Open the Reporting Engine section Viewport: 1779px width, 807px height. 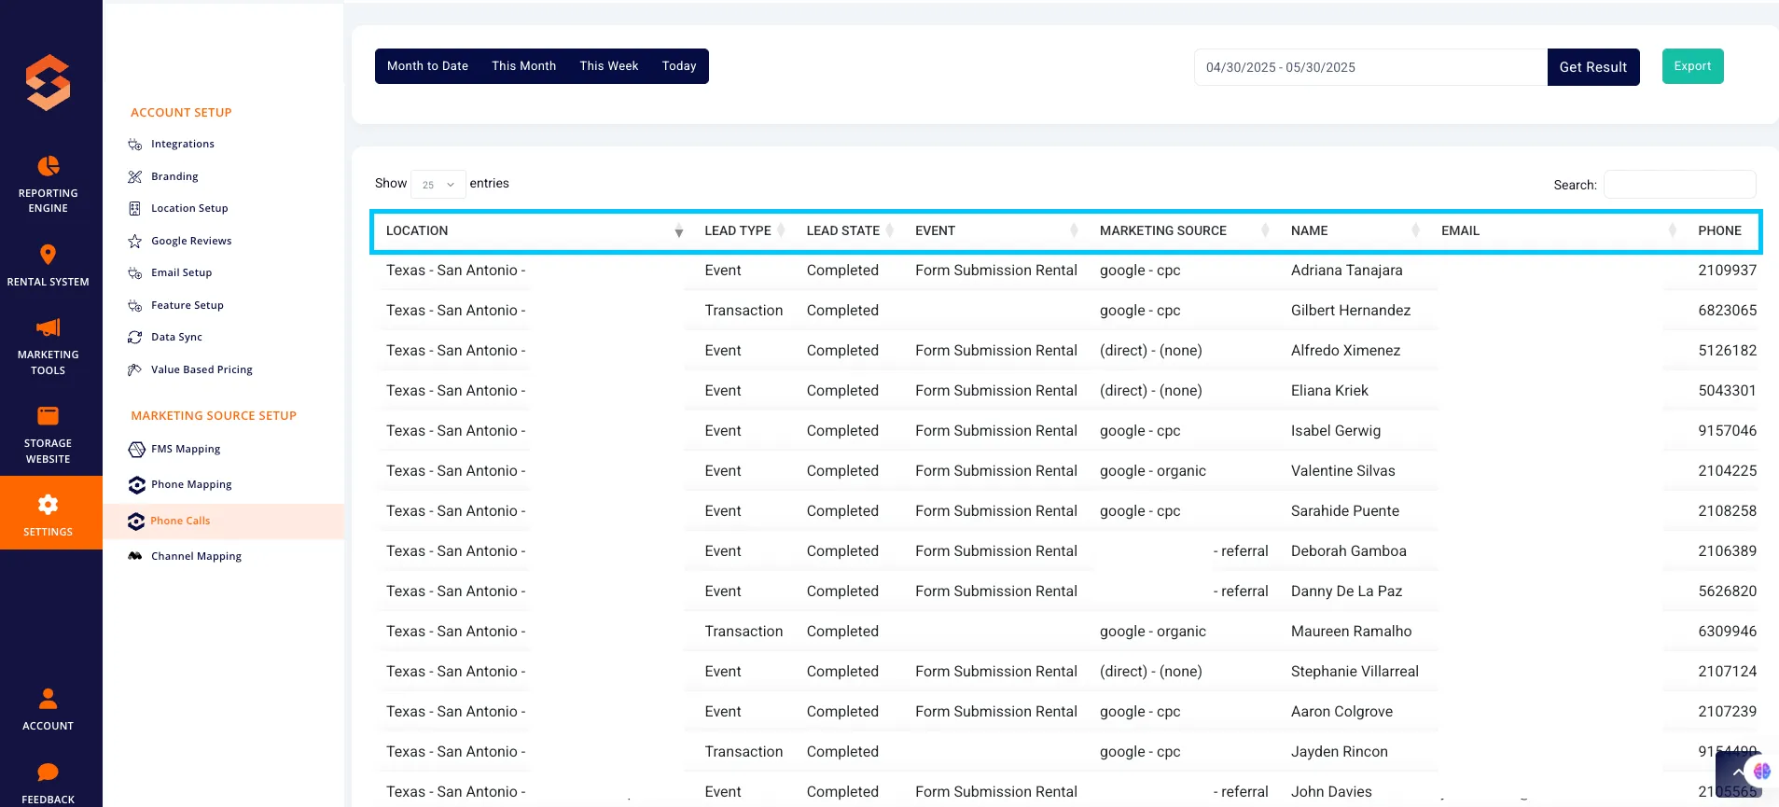[49, 185]
